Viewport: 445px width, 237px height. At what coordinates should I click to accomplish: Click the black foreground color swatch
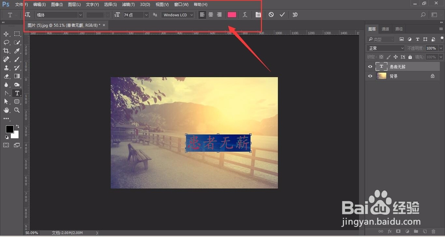coord(10,129)
